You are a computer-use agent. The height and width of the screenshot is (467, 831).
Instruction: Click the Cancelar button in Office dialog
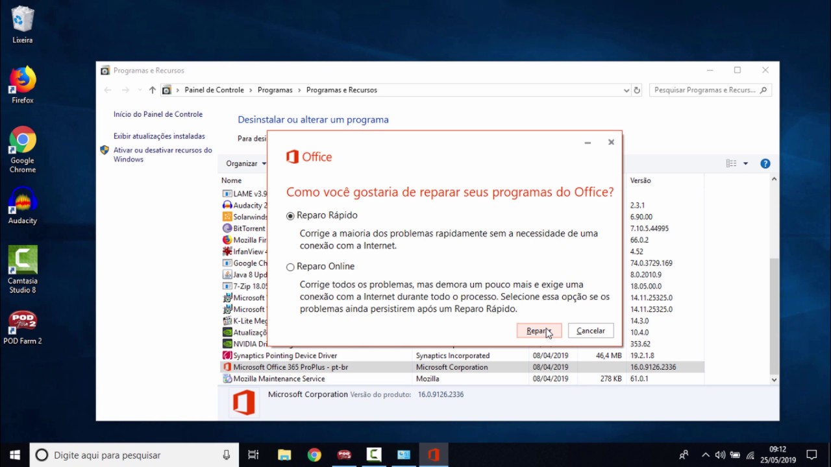click(591, 331)
